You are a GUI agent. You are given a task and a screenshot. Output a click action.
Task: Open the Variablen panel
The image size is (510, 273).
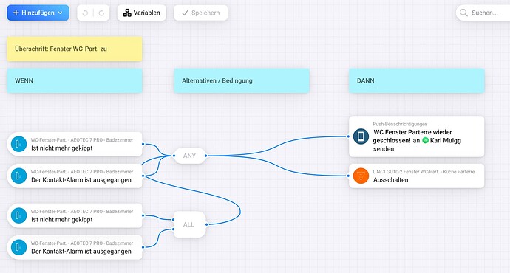(141, 13)
